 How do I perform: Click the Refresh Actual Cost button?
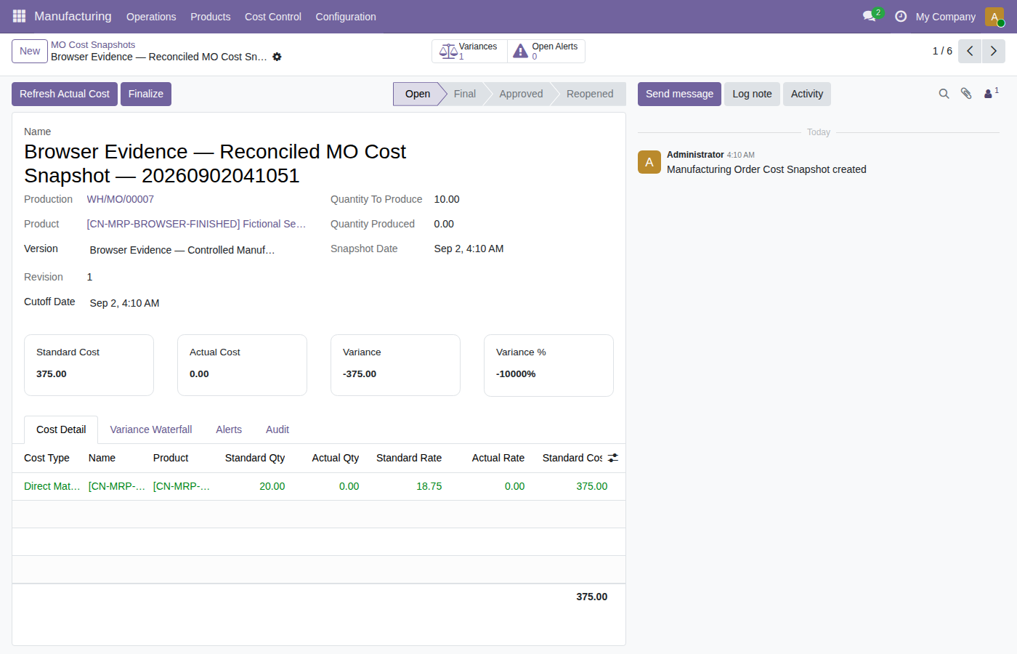65,94
